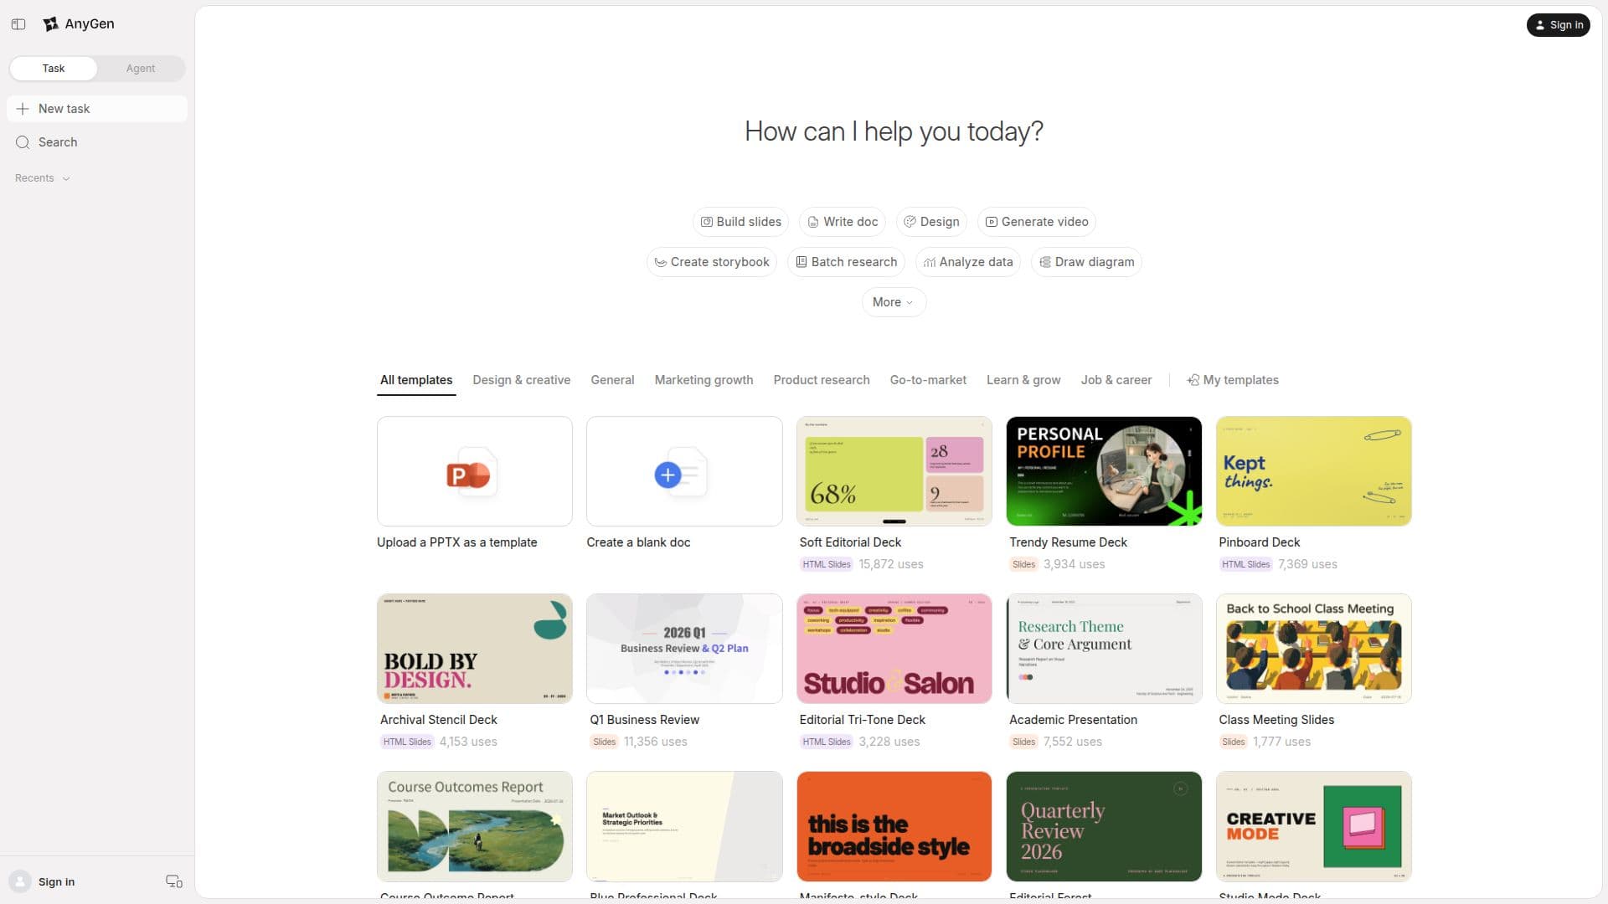The image size is (1608, 904).
Task: Open the Design & creative tab
Action: (x=521, y=380)
